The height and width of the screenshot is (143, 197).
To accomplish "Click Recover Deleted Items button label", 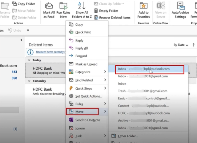I will (x=115, y=18).
